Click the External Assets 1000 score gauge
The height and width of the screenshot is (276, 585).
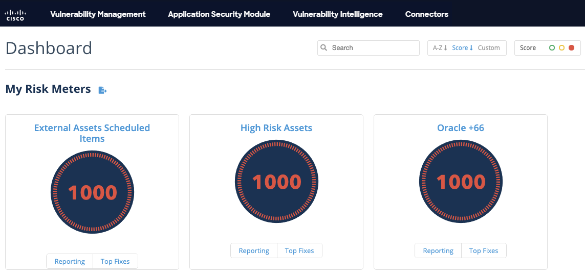point(92,192)
